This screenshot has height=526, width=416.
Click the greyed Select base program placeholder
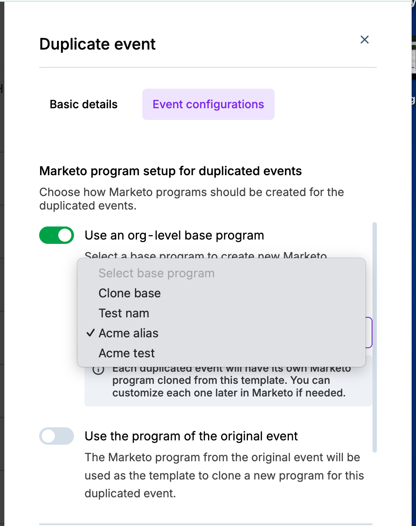point(157,273)
